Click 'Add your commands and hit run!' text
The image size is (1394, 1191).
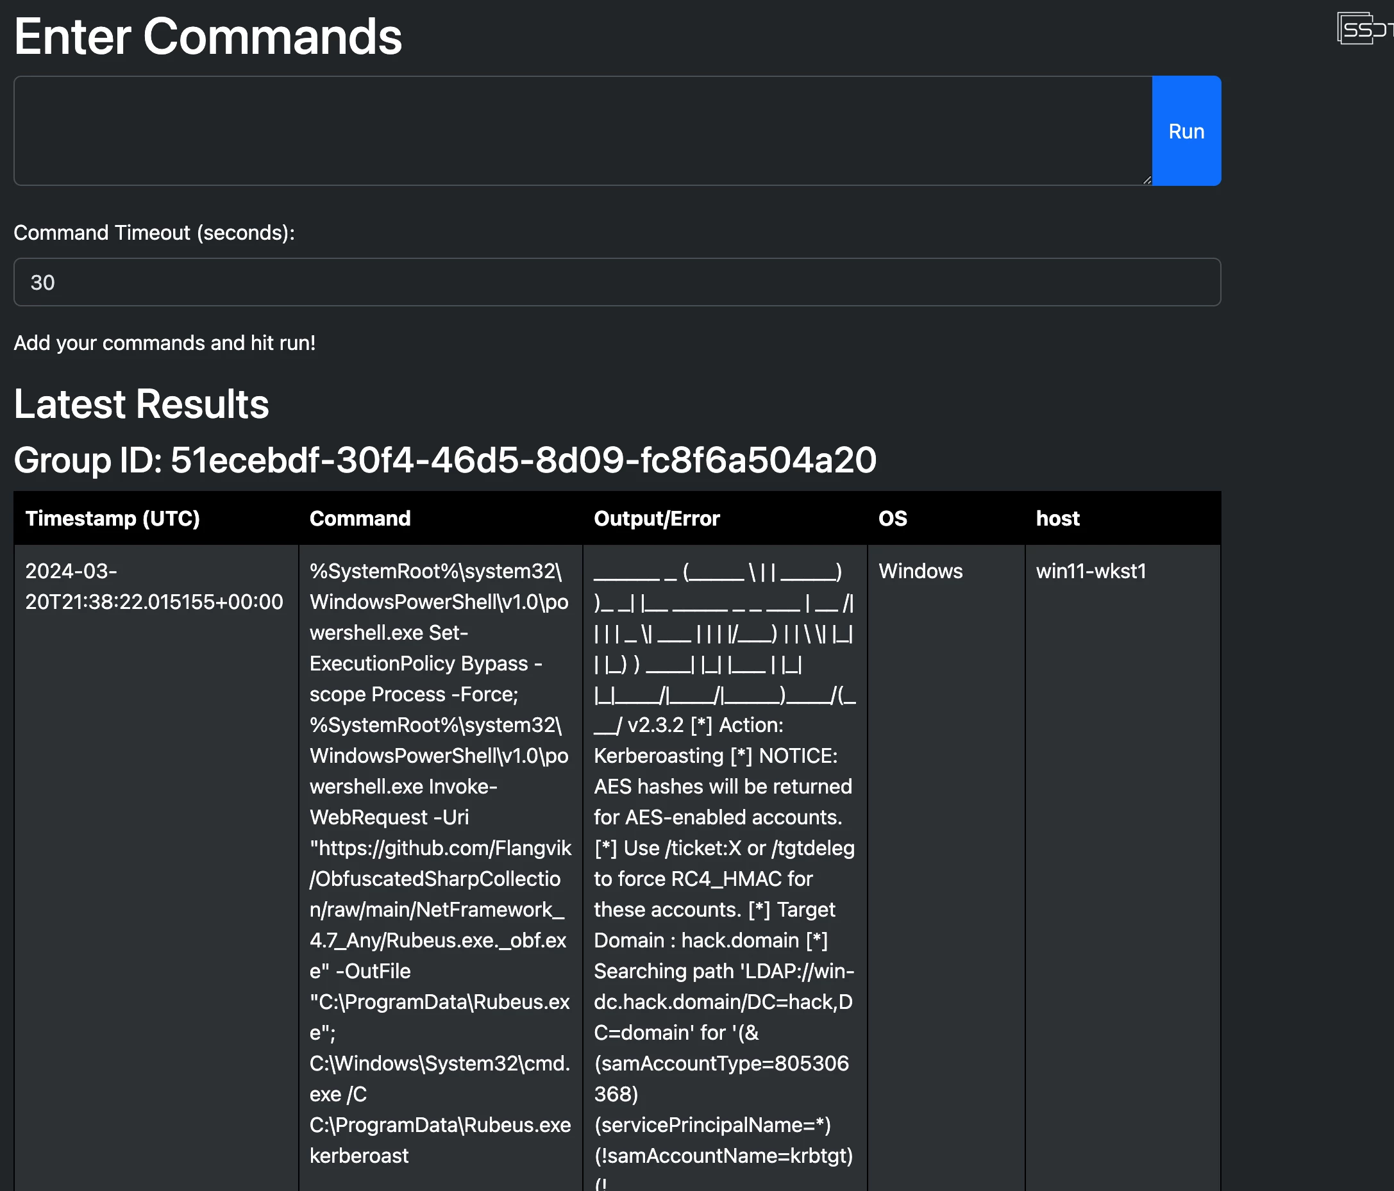pyautogui.click(x=165, y=343)
